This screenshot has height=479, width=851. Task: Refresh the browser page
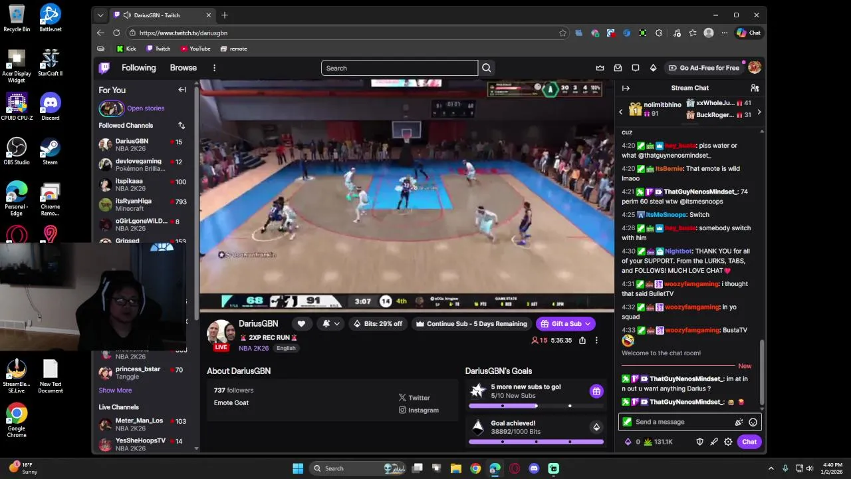pos(116,33)
